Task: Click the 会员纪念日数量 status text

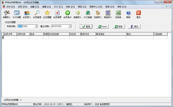Action: point(13,100)
